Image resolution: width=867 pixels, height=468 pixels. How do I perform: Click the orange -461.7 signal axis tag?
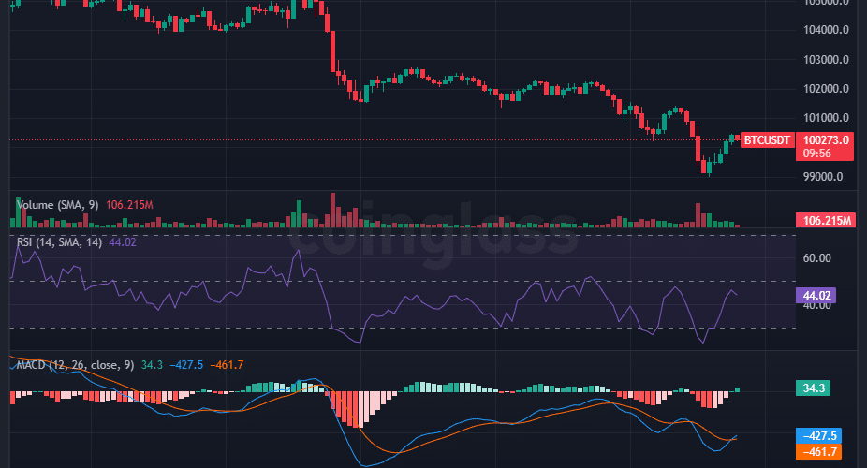[817, 452]
